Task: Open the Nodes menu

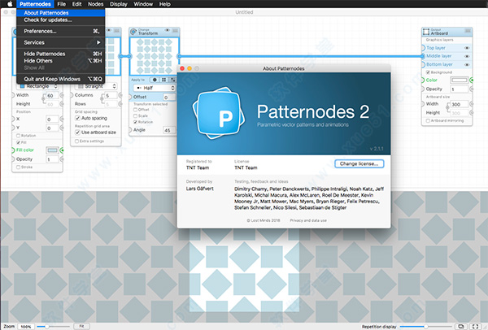Action: tap(95, 4)
